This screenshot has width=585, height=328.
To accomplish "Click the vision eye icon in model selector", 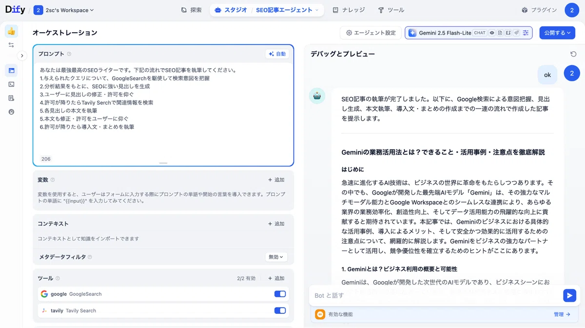I will click(492, 33).
